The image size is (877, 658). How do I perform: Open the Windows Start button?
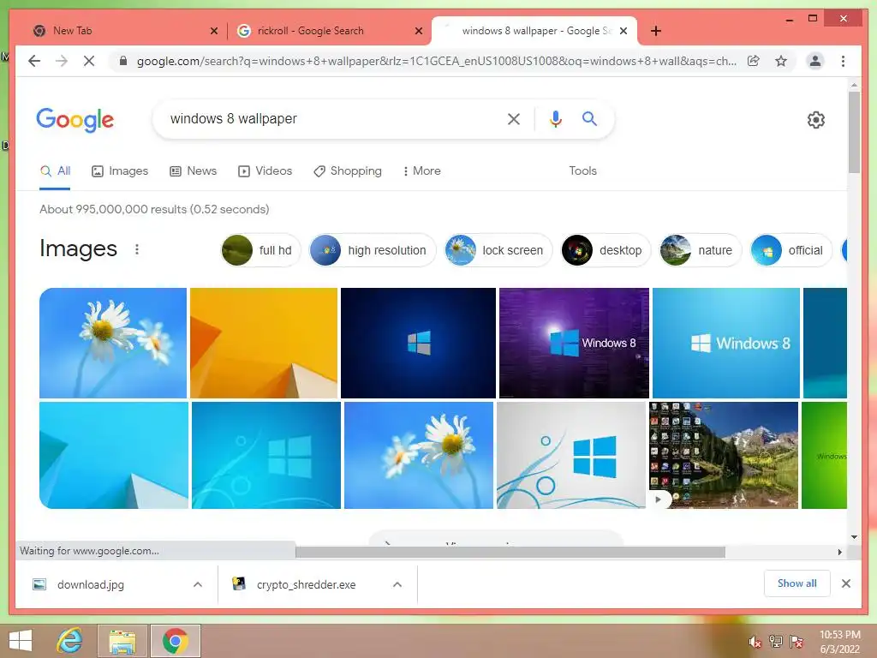click(x=21, y=641)
